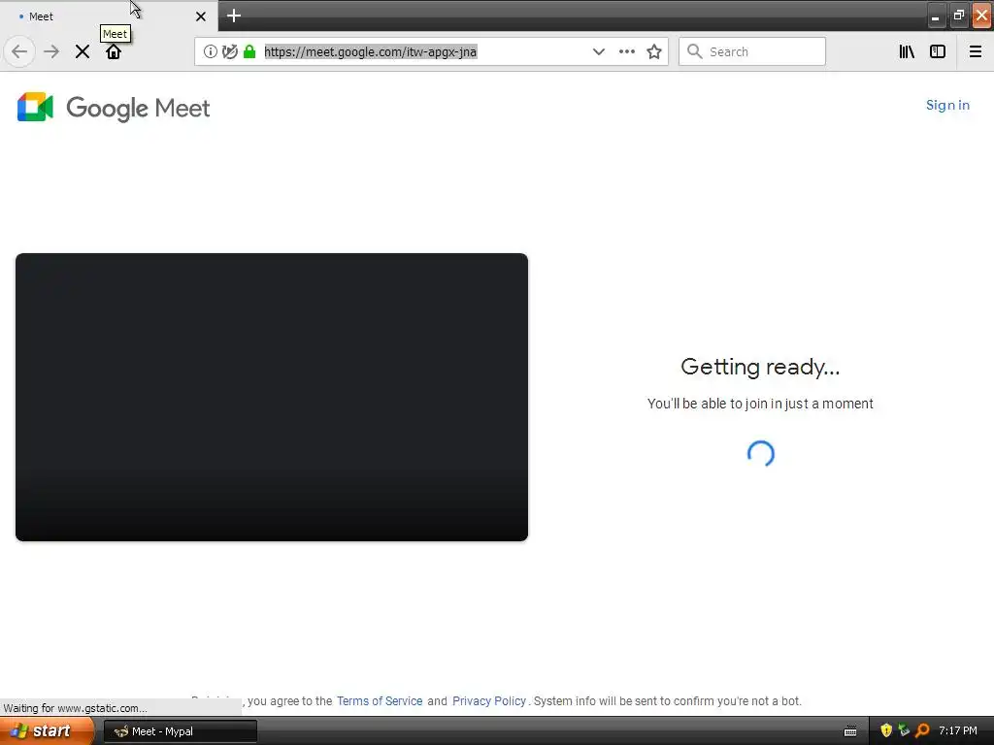The image size is (994, 745).
Task: Minimize the browser window
Action: coord(935,16)
